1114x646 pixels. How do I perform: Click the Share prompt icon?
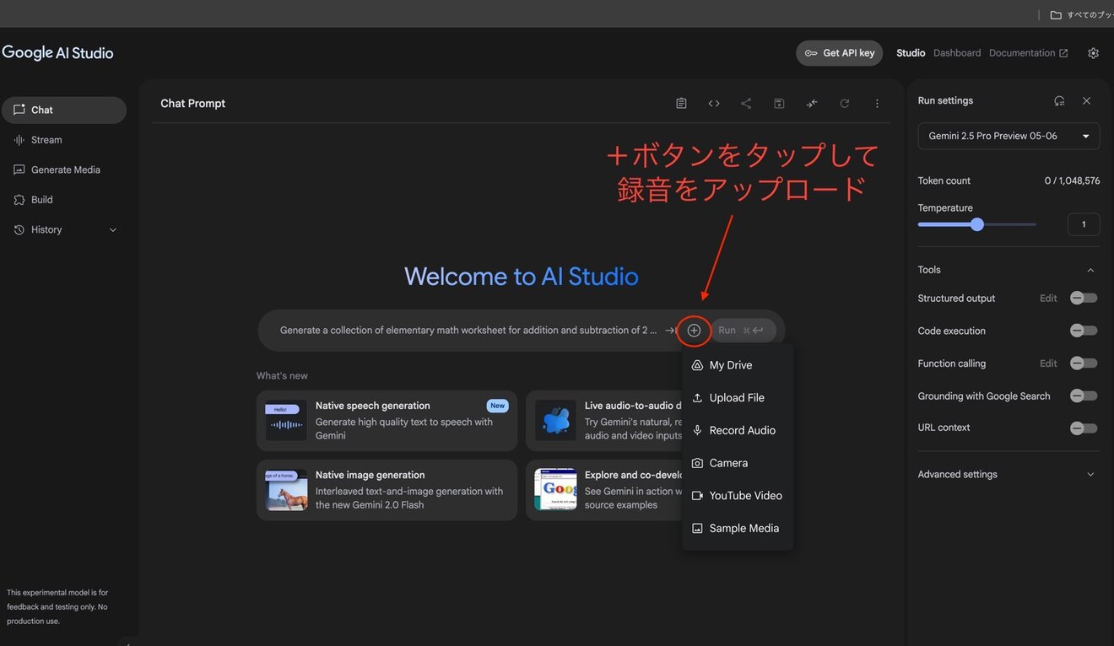point(746,103)
